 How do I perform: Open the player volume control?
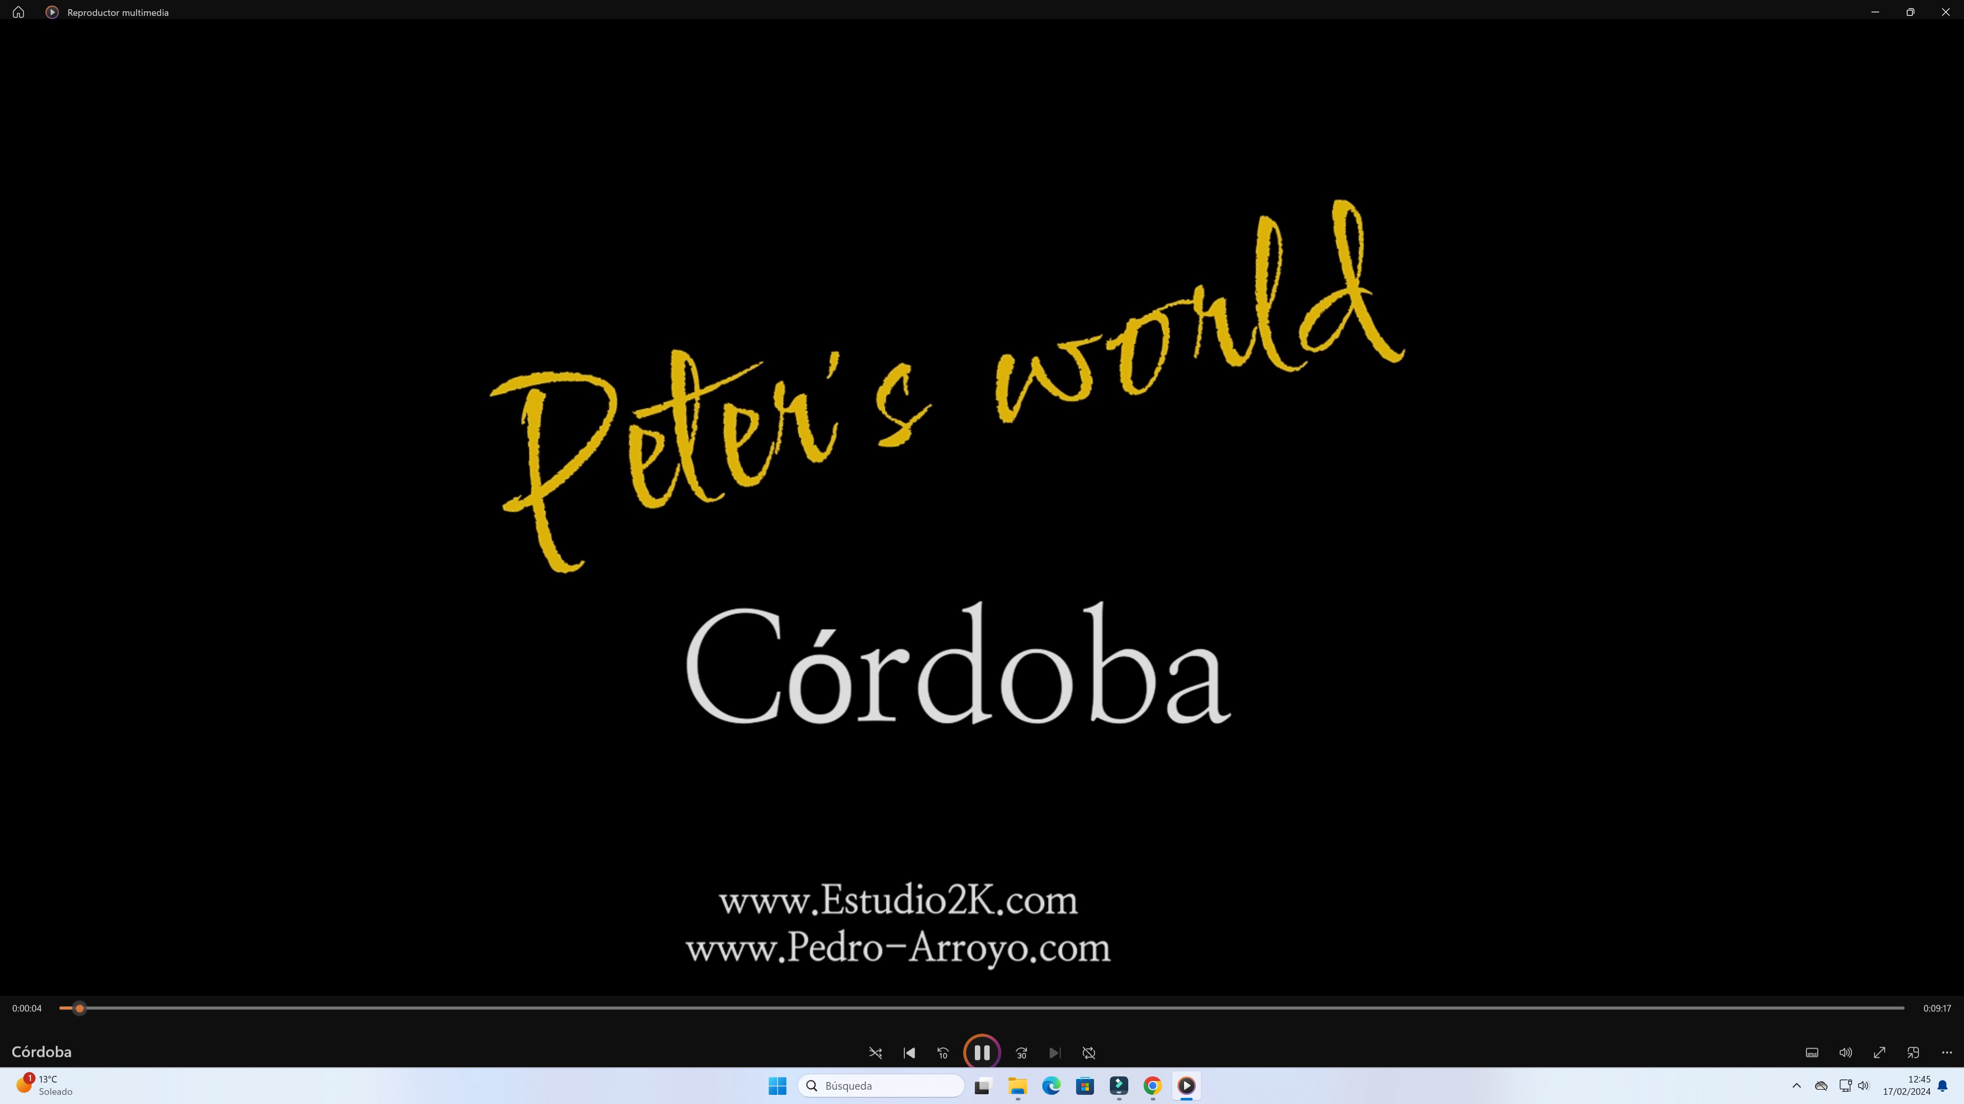1846,1053
